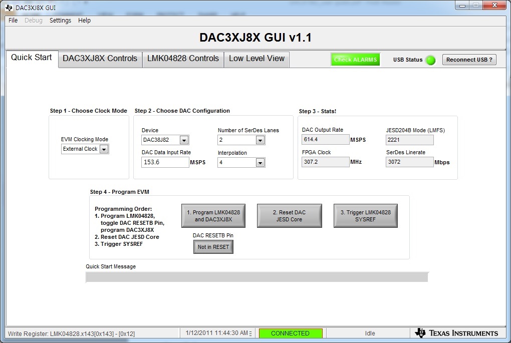Click the Idle status text
Image resolution: width=511 pixels, height=343 pixels.
[x=370, y=333]
